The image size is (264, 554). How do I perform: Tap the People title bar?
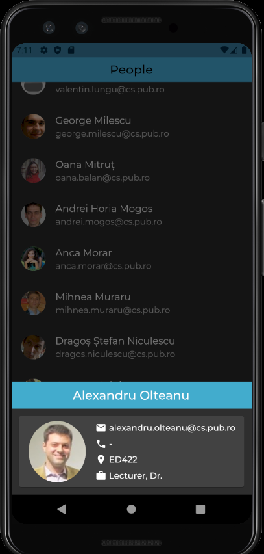point(132,70)
